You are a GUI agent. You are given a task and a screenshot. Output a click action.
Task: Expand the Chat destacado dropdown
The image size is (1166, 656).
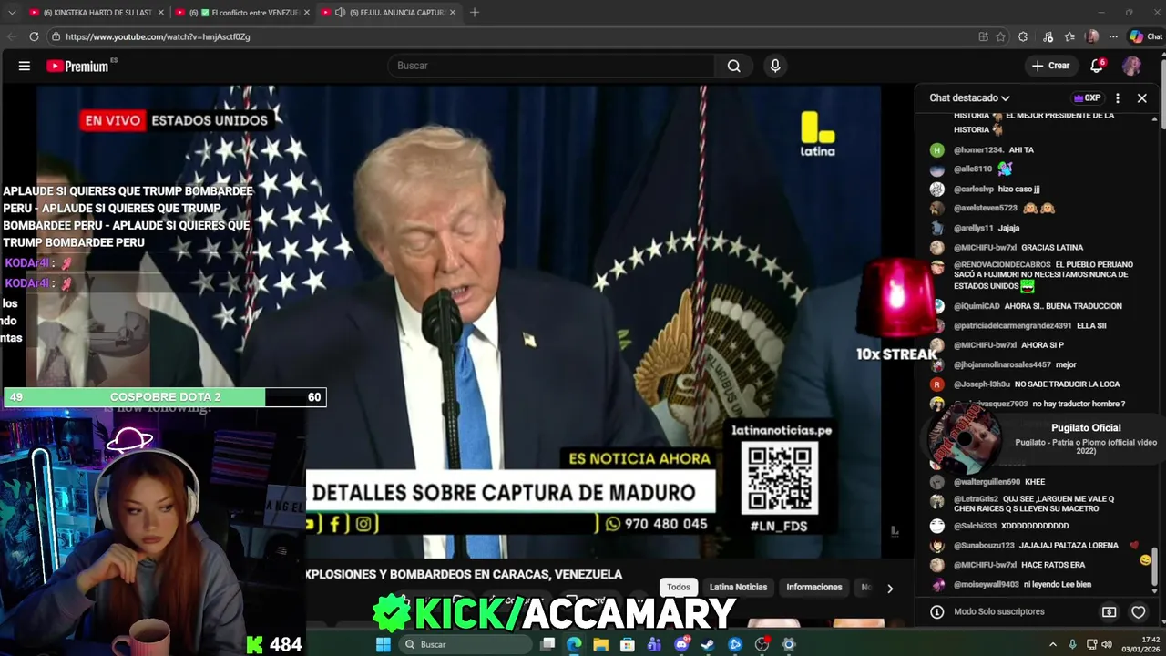[x=969, y=97]
